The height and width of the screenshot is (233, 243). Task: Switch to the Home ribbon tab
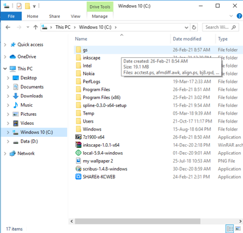pos(33,17)
